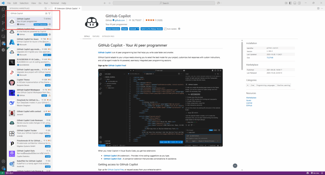Open the Help menu
This screenshot has height=175, width=325.
64,3
